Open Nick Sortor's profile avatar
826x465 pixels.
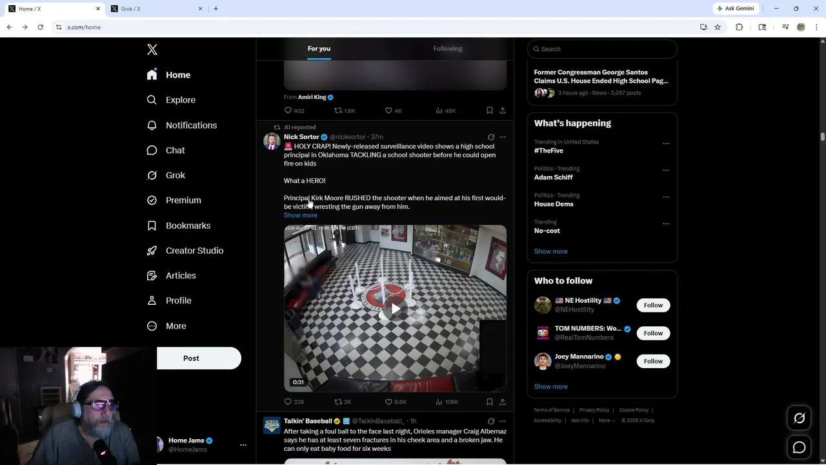point(272,141)
